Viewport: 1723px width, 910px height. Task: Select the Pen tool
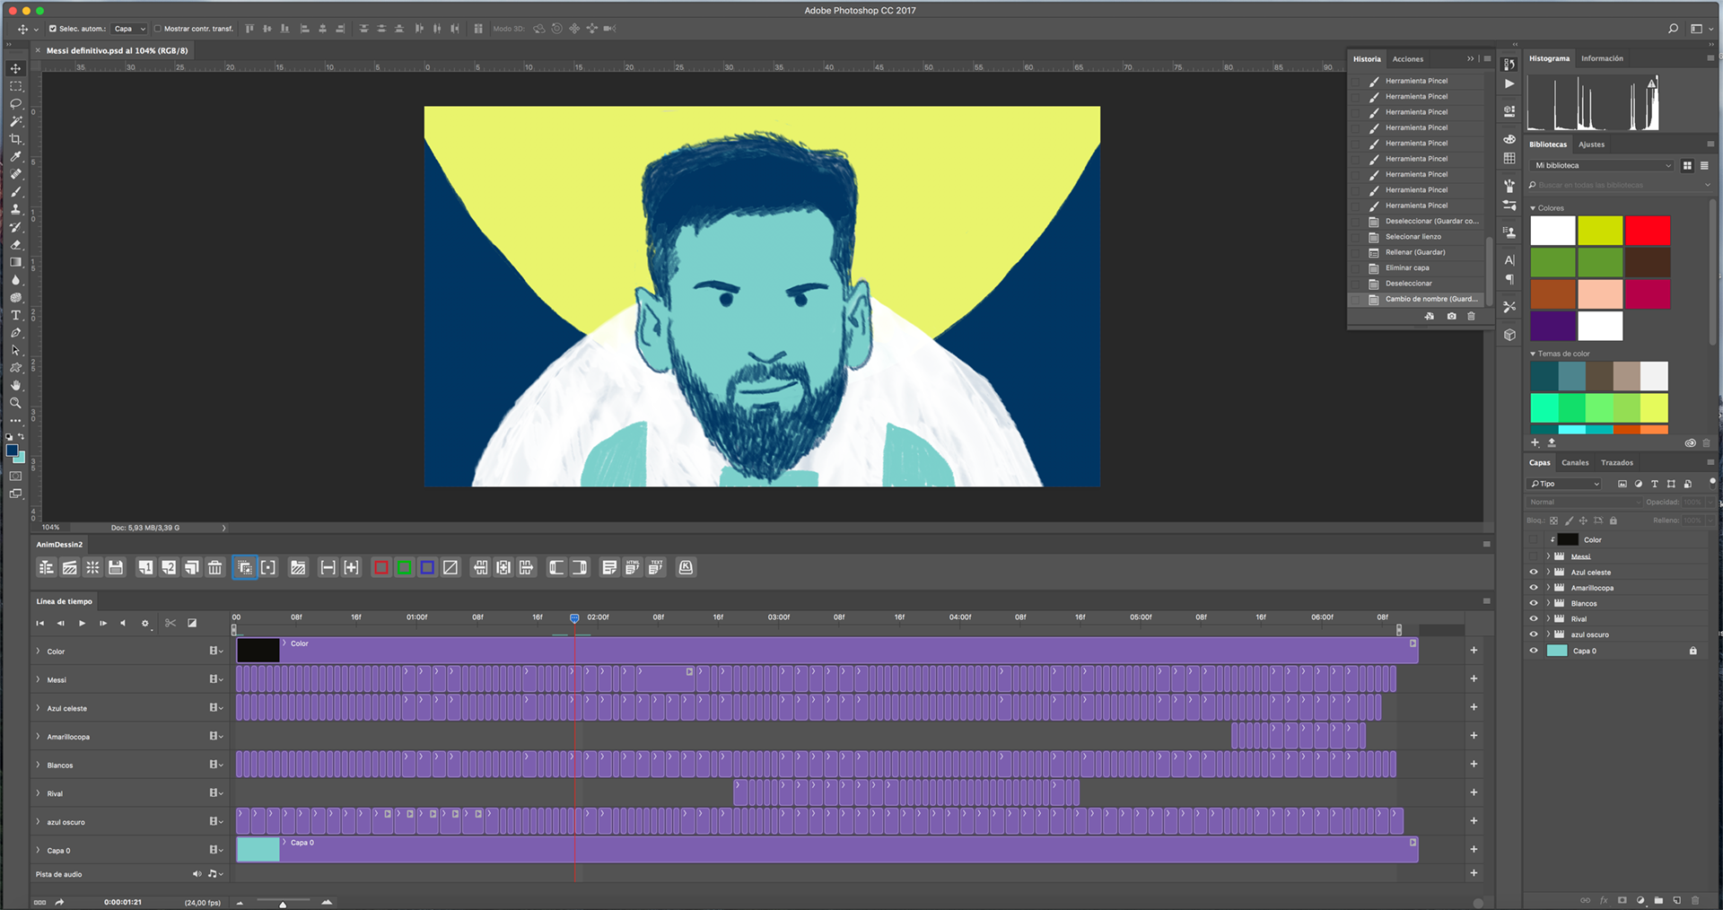[x=15, y=333]
